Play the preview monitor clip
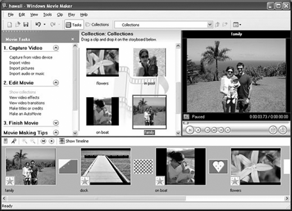The image size is (292, 211). point(190,130)
